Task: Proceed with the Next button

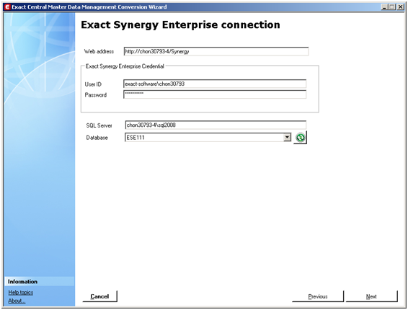Action: pos(371,296)
